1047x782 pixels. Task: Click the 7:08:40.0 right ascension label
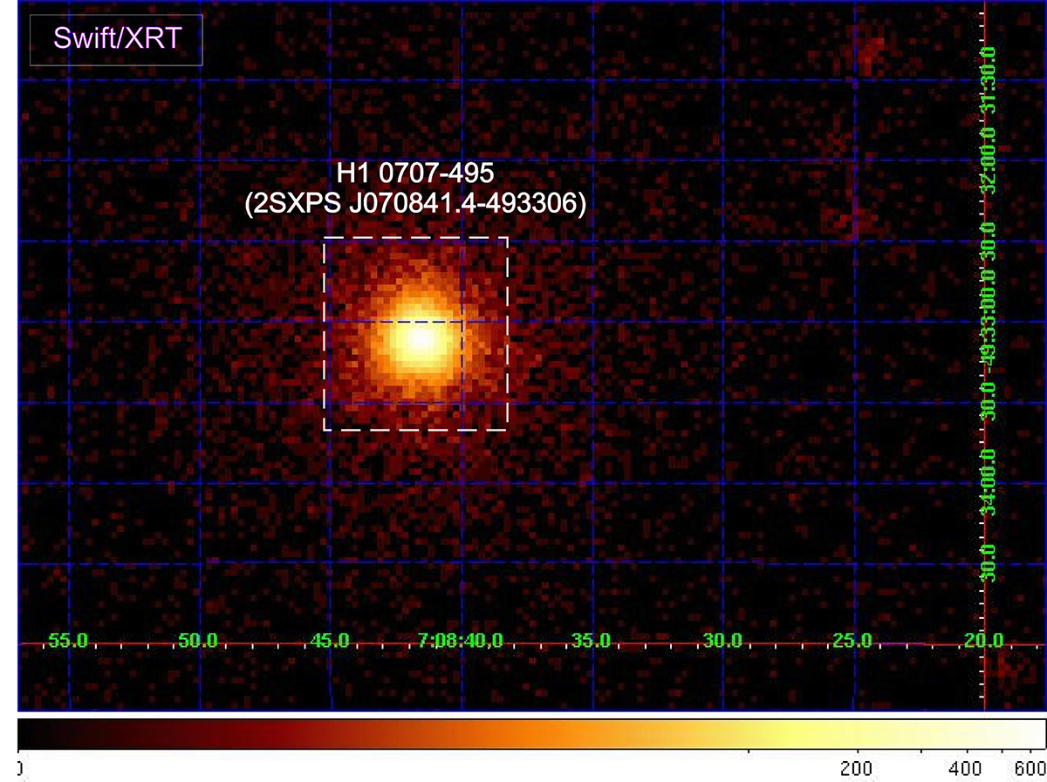tap(460, 641)
